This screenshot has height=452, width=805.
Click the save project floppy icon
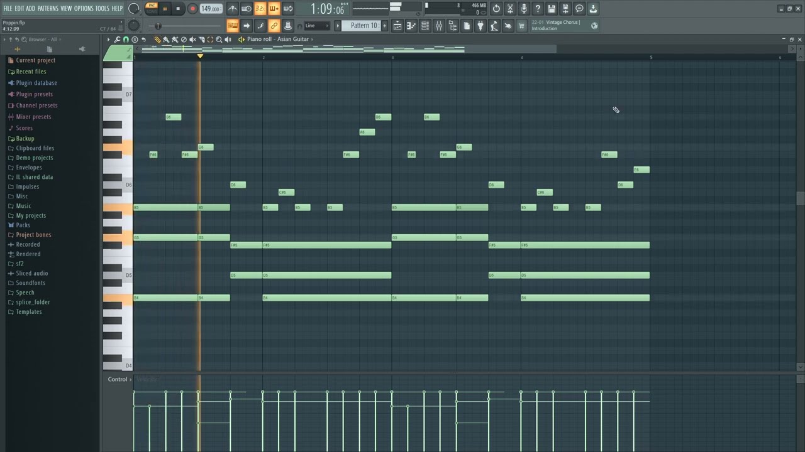552,9
